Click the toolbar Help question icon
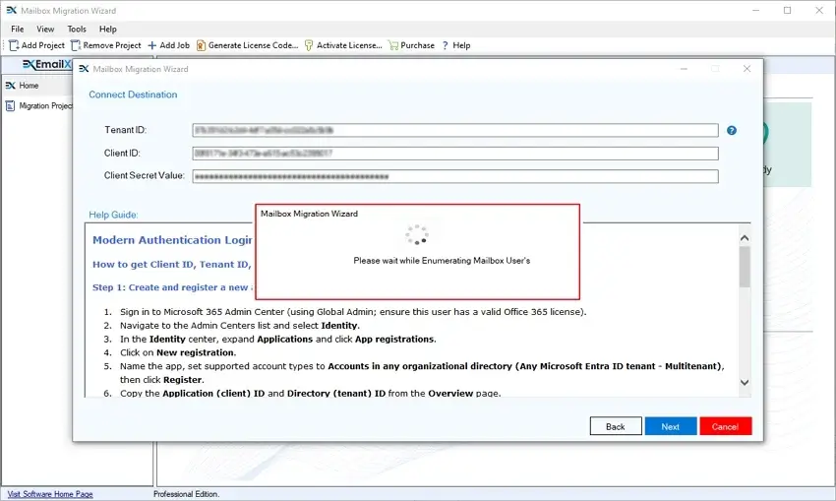Screen dimensions: 836x501 [446, 45]
